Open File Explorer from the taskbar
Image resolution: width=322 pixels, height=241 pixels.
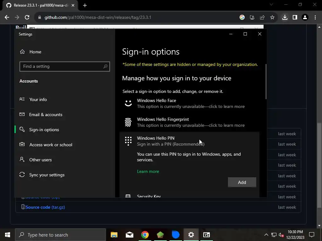pos(114,235)
